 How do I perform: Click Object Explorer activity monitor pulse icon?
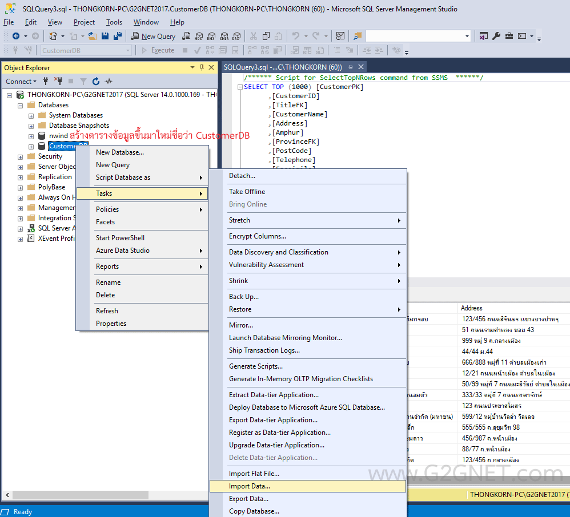pos(109,81)
